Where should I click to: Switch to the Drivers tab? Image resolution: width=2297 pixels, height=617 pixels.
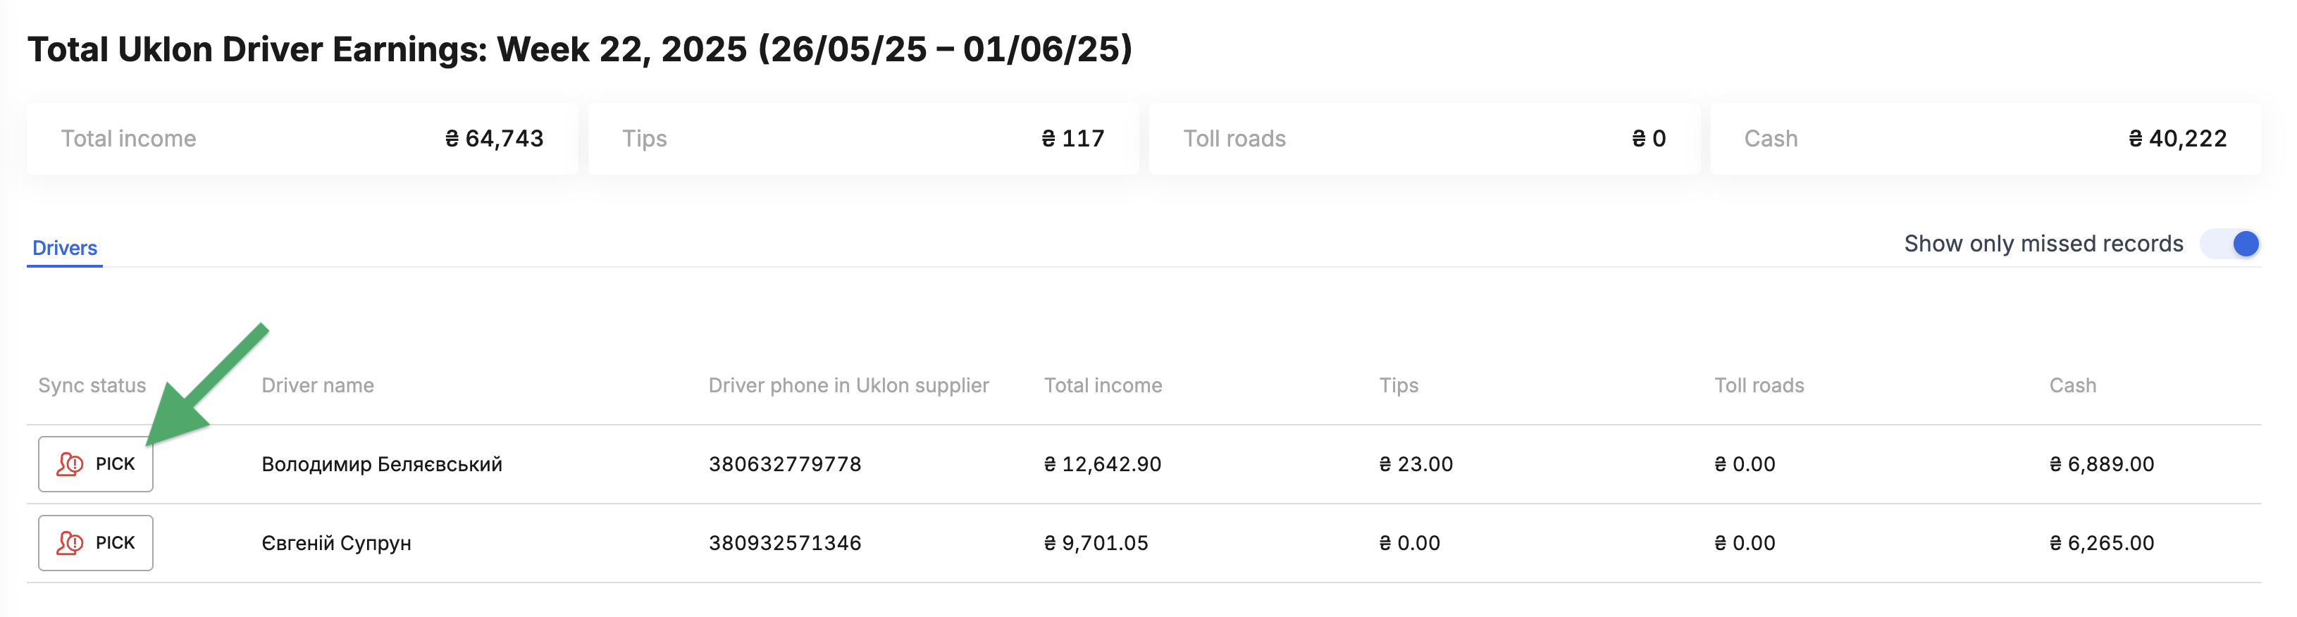pyautogui.click(x=65, y=248)
